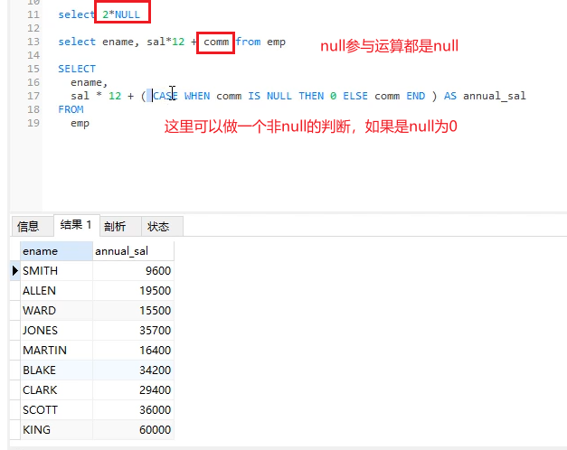567x450 pixels.
Task: Click the 35700 salary value
Action: 155,331
